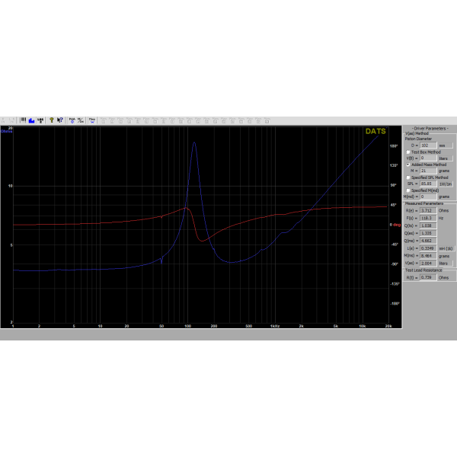The width and height of the screenshot is (457, 457).
Task: Click the last enabled toolbar icon before greyed ones
Action: tap(91, 120)
